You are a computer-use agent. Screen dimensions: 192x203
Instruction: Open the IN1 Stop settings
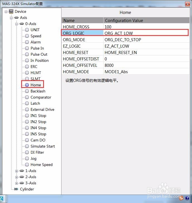38,116
